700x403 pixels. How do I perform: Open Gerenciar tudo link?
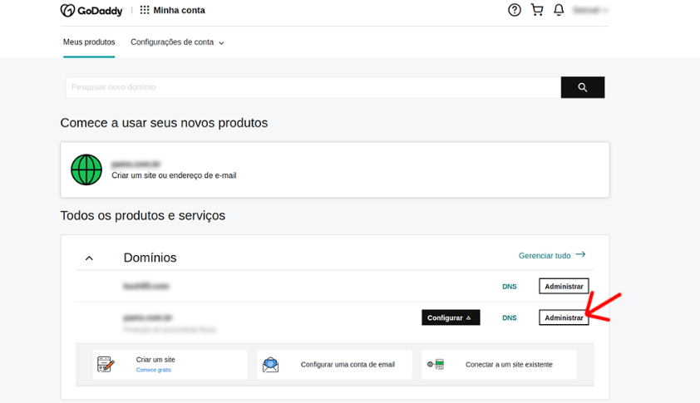(551, 255)
